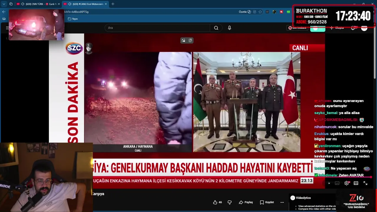Click the Özetle summarize button
This screenshot has height=212, width=377.
pyautogui.click(x=245, y=12)
